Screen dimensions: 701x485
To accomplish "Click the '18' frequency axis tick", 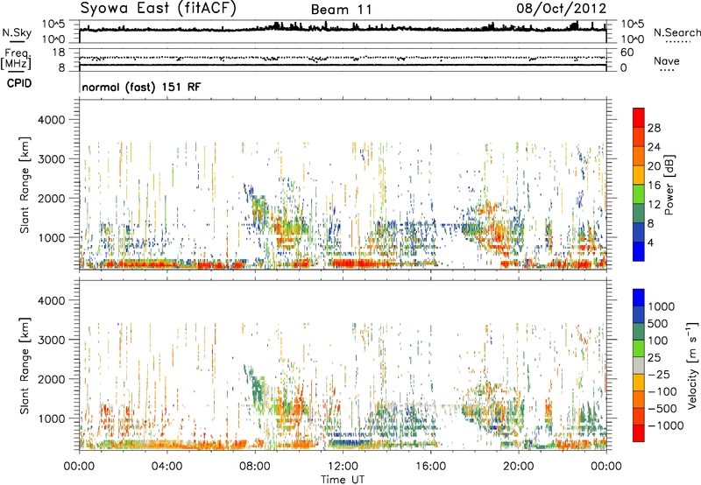I will click(59, 53).
